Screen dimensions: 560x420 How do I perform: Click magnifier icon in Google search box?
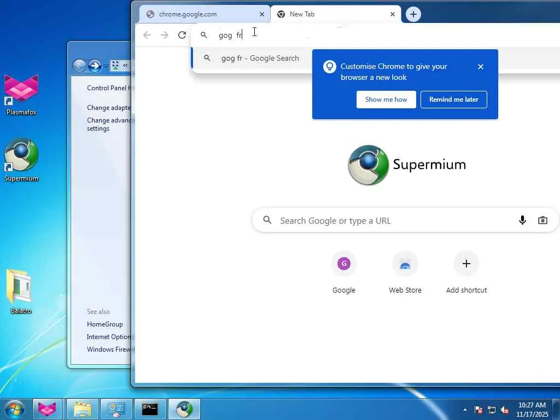click(267, 220)
